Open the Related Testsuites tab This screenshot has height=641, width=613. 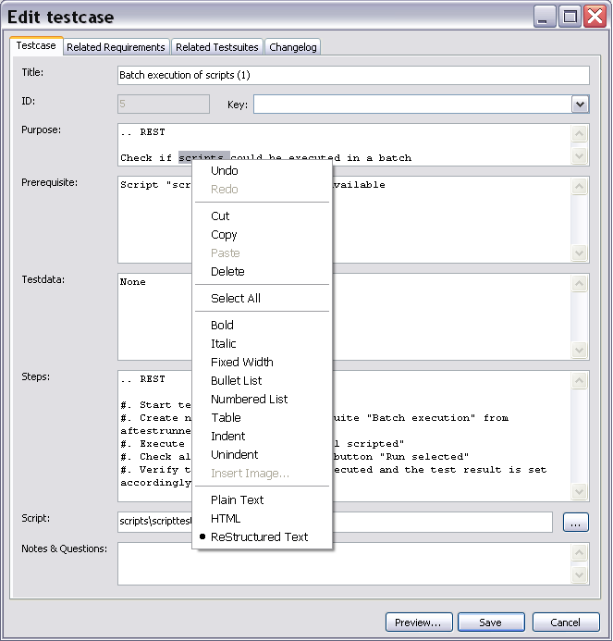(x=217, y=47)
